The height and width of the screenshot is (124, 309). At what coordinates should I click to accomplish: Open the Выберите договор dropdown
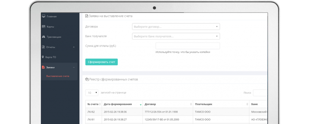coord(176,27)
